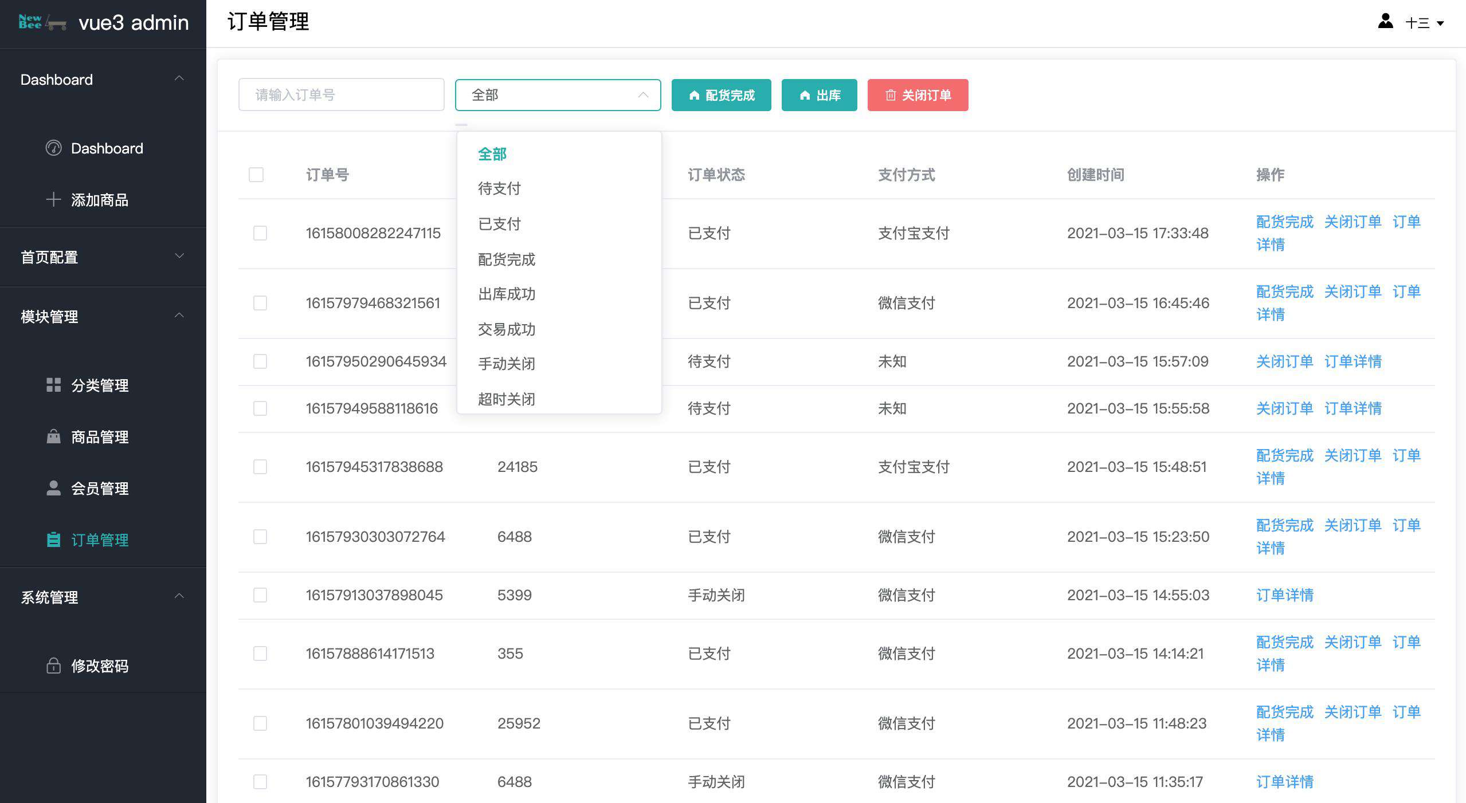Select 已支付 in the status dropdown list
This screenshot has height=803, width=1466.
point(559,224)
